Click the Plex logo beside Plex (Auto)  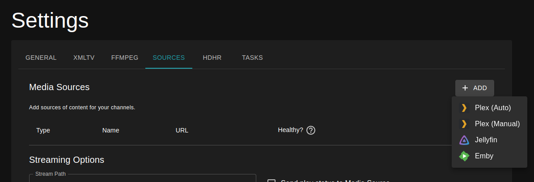464,108
